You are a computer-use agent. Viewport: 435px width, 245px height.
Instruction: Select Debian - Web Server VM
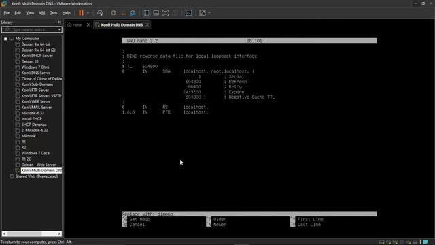pyautogui.click(x=39, y=165)
